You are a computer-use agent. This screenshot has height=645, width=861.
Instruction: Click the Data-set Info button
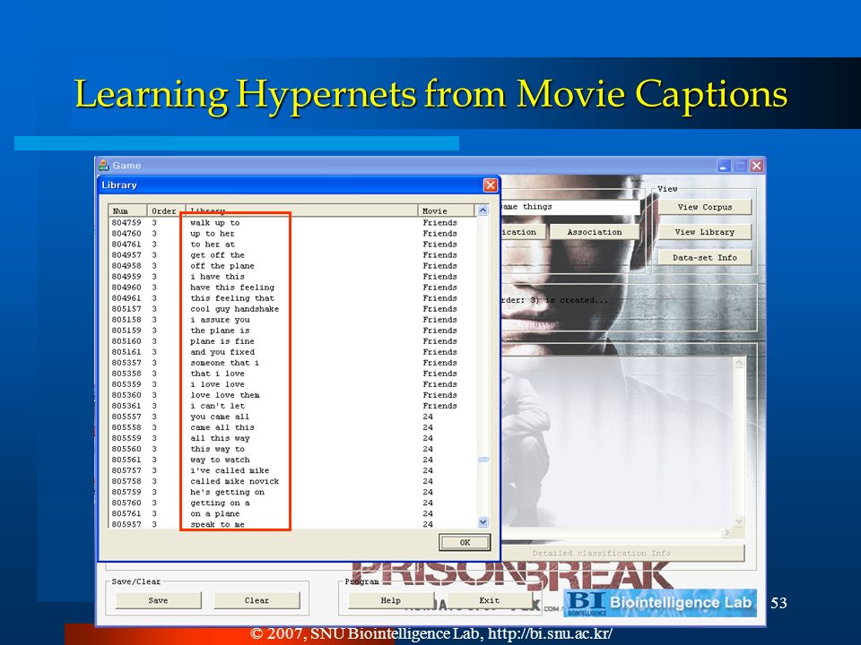point(705,257)
